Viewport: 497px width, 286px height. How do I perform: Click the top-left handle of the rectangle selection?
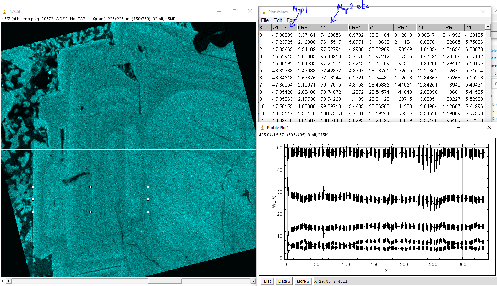pyautogui.click(x=33, y=187)
